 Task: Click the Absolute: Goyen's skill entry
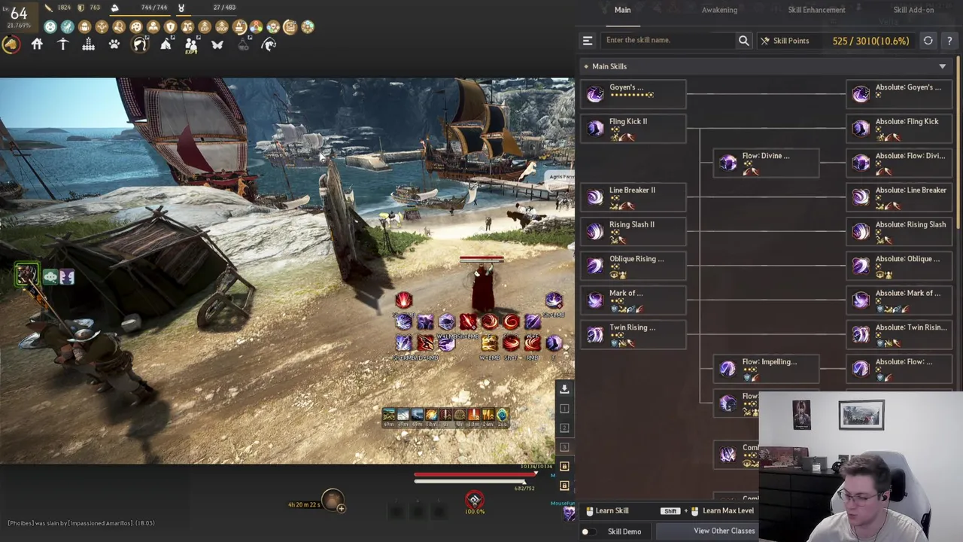899,94
